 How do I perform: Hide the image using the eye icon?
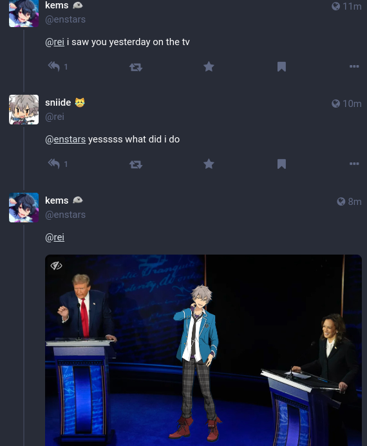(56, 266)
